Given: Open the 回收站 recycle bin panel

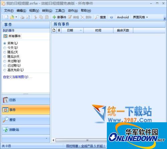Looking at the screenshot, I should coord(26,130).
